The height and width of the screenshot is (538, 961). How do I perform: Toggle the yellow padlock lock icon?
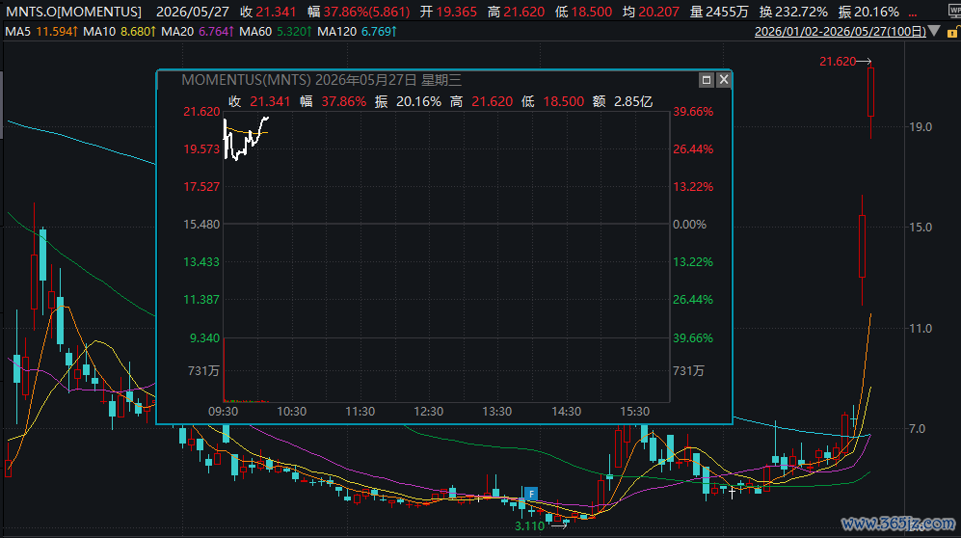pyautogui.click(x=951, y=33)
